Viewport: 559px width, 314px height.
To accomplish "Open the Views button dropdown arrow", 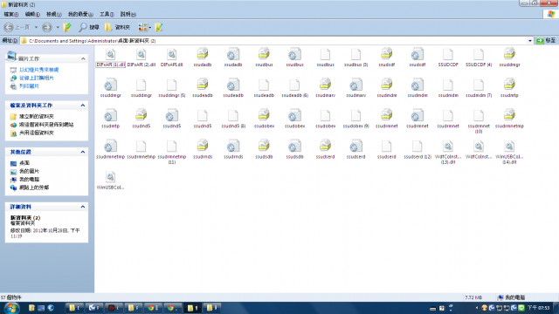I will coord(150,27).
